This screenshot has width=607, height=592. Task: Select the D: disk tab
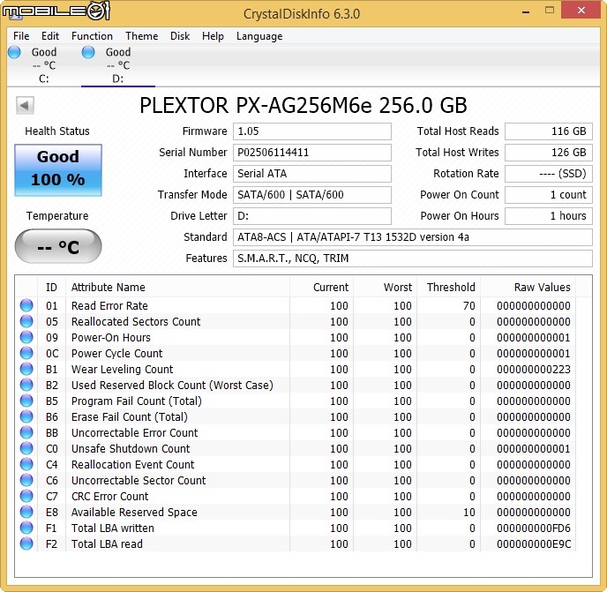[118, 65]
